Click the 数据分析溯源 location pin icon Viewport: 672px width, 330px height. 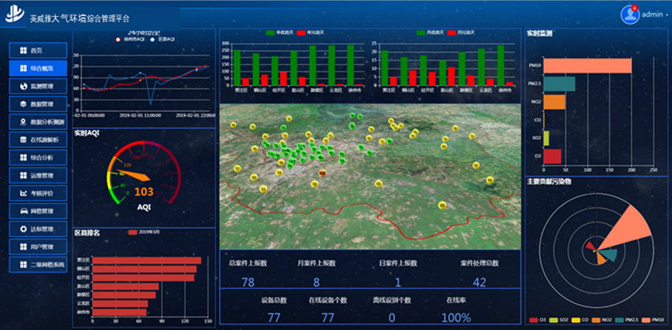(22, 122)
